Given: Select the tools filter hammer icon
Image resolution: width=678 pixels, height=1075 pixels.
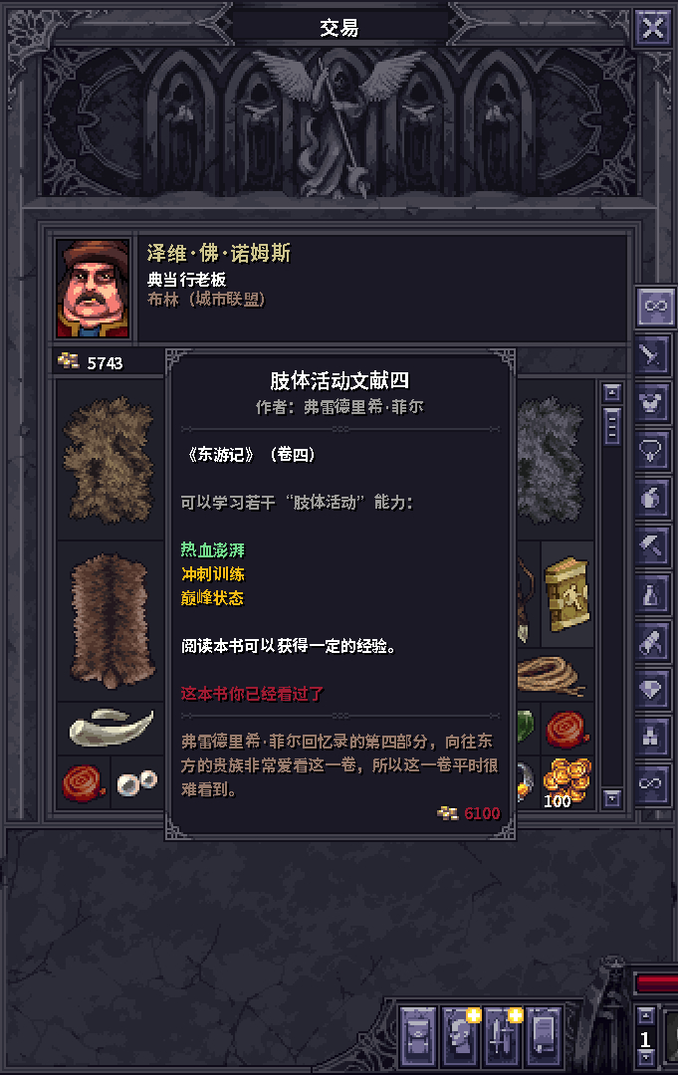Looking at the screenshot, I should tap(652, 545).
